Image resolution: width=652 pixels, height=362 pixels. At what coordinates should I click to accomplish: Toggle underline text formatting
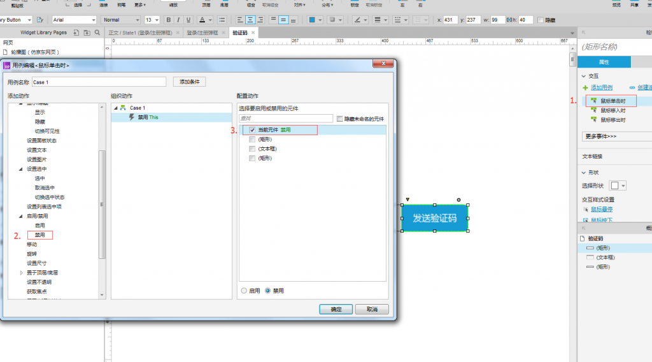pyautogui.click(x=188, y=20)
